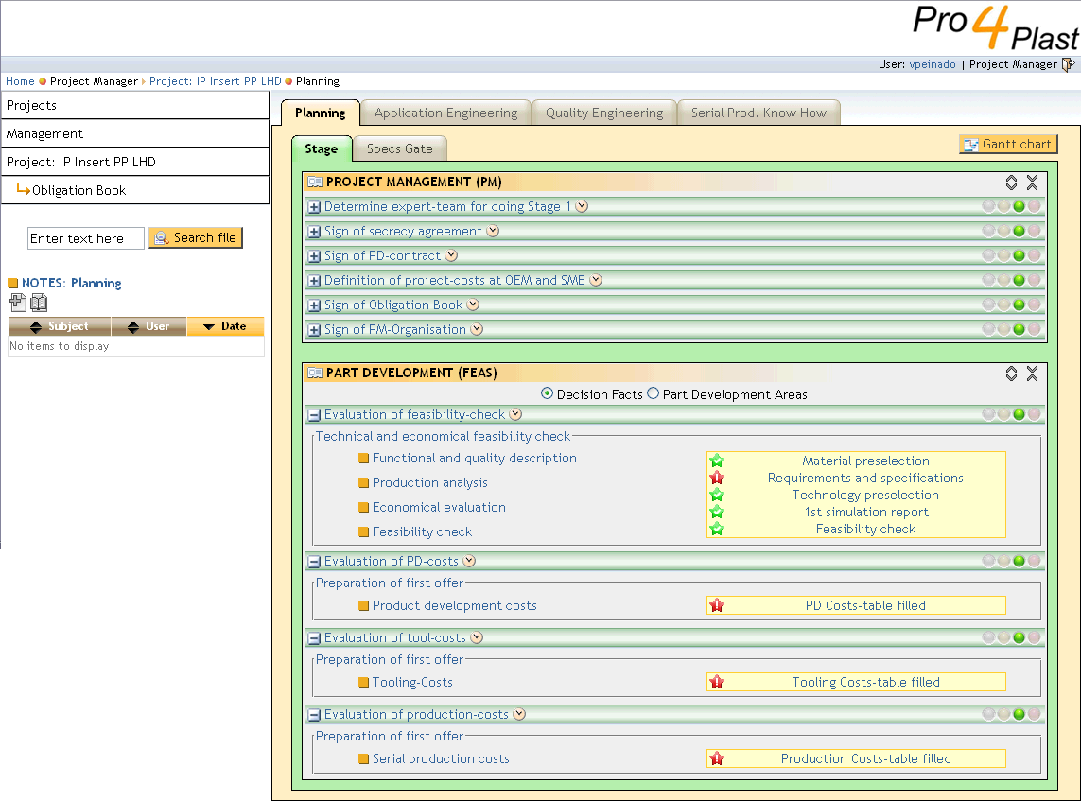This screenshot has width=1081, height=801.
Task: Open the Gantt chart
Action: click(1008, 143)
